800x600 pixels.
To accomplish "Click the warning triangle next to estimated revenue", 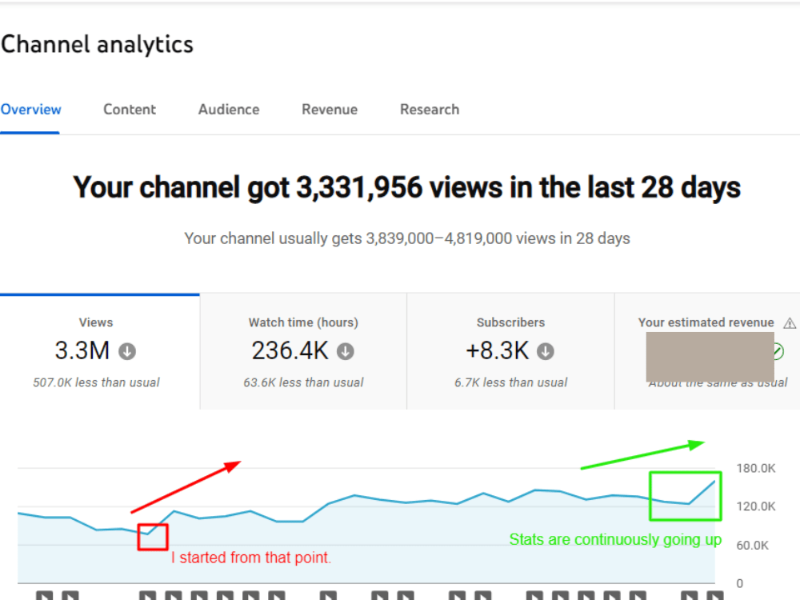I will [x=790, y=323].
